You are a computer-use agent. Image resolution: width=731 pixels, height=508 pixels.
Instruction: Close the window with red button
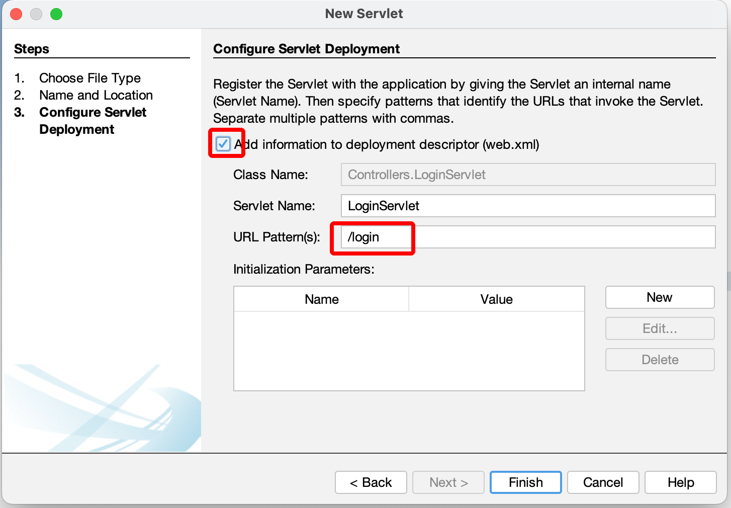(x=16, y=14)
